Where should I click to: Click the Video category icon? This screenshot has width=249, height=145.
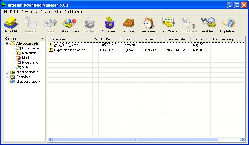19,67
